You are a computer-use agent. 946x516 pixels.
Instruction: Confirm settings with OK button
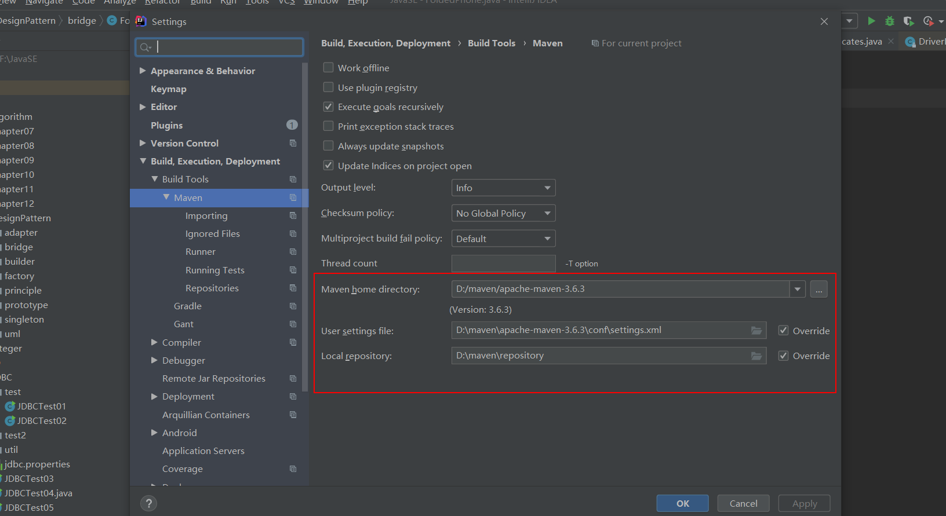click(x=683, y=503)
